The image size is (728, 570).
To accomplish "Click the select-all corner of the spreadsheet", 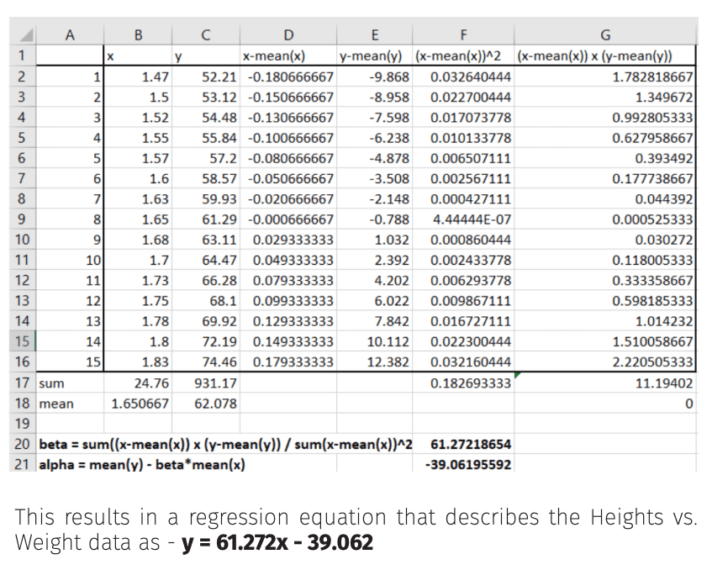I will [23, 34].
